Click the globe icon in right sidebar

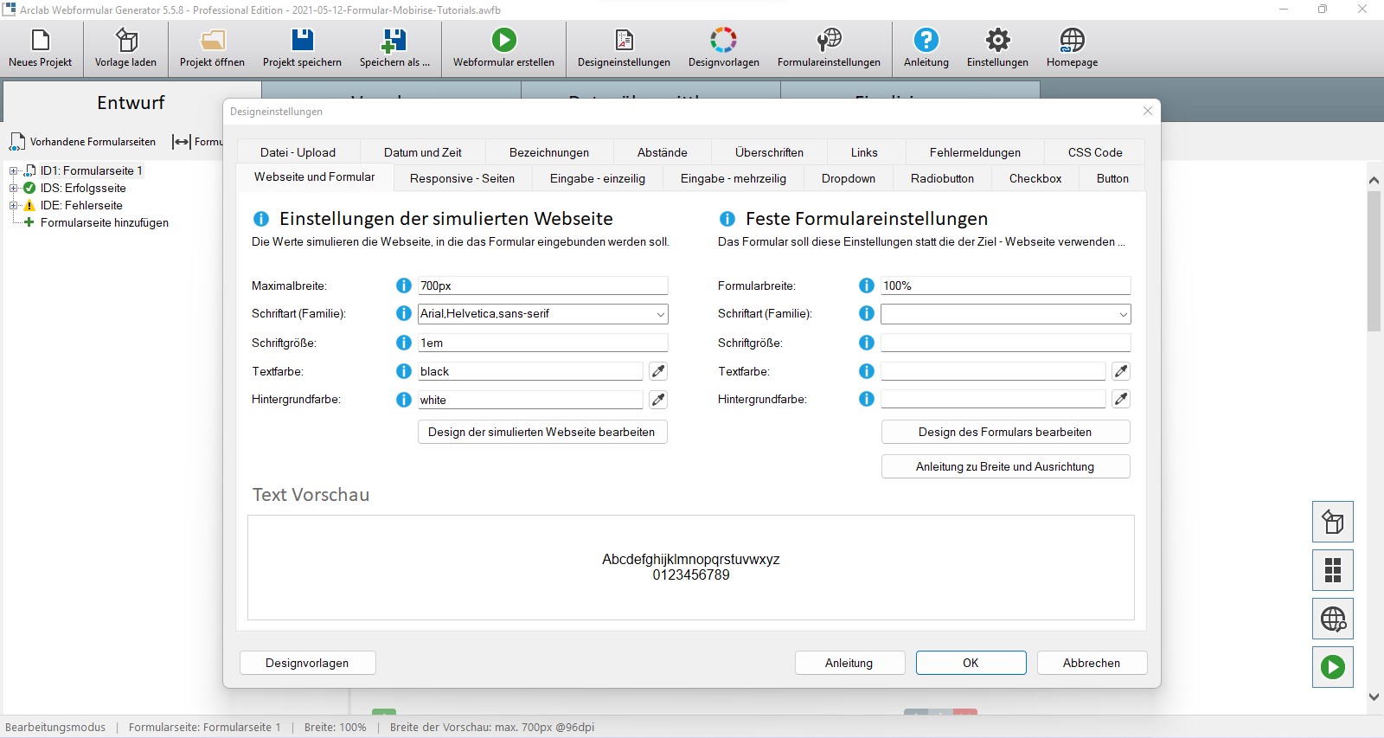pos(1332,619)
